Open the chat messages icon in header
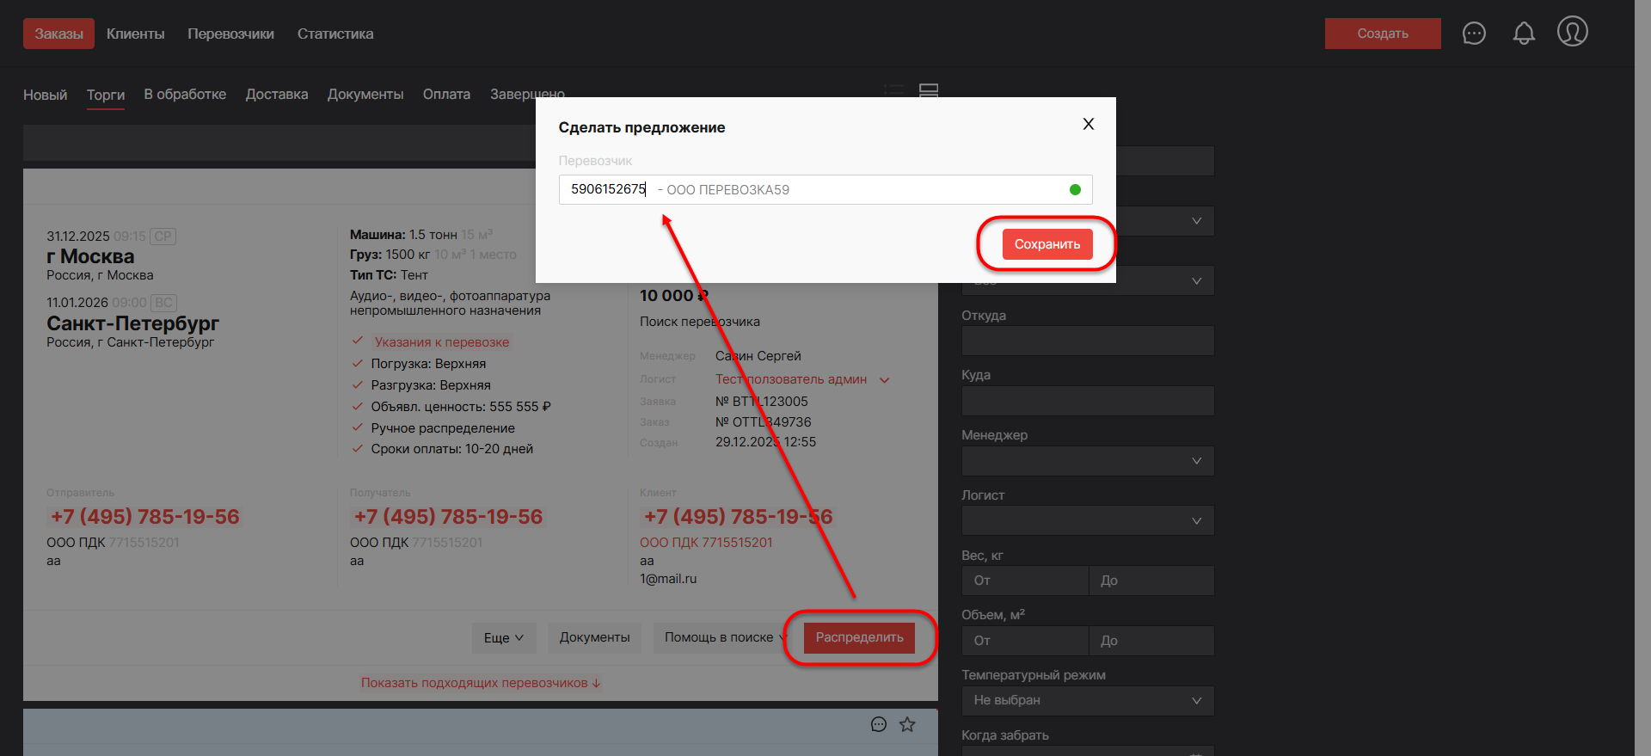1651x756 pixels. pyautogui.click(x=1474, y=34)
